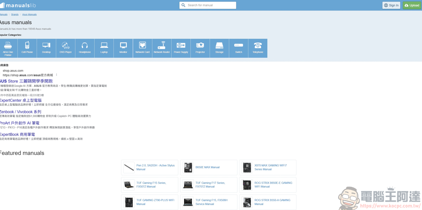Click the shop.asus.com ad URL text
The height and width of the screenshot is (210, 422).
(x=28, y=75)
